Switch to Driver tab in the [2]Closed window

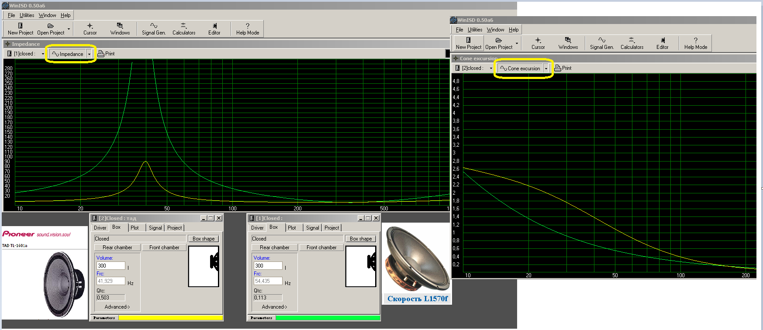click(x=100, y=228)
